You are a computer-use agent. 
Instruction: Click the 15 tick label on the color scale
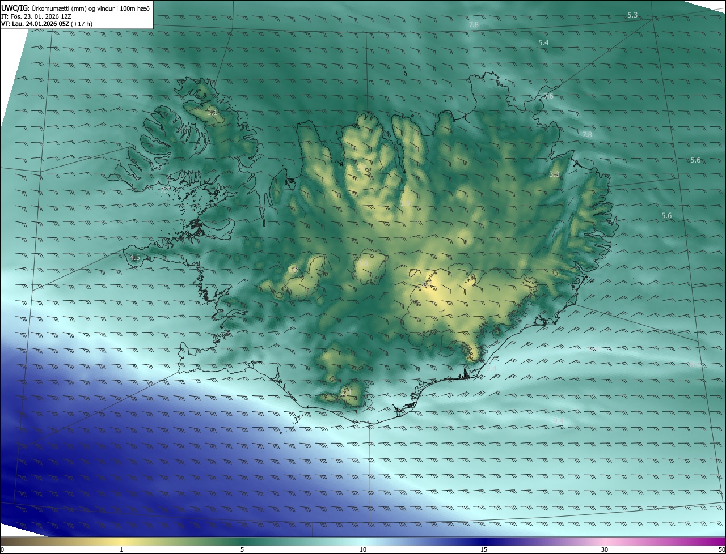[x=484, y=549]
